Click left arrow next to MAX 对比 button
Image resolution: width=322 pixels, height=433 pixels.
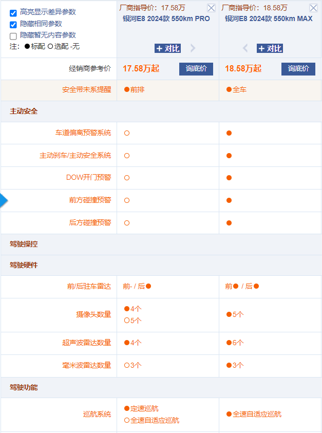(x=245, y=48)
